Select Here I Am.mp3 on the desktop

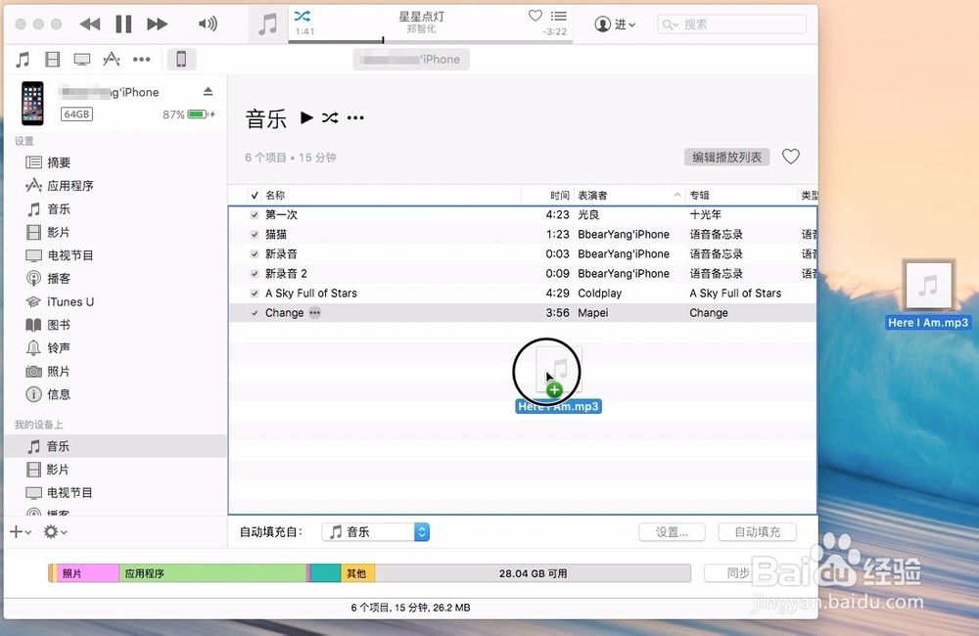click(x=928, y=295)
